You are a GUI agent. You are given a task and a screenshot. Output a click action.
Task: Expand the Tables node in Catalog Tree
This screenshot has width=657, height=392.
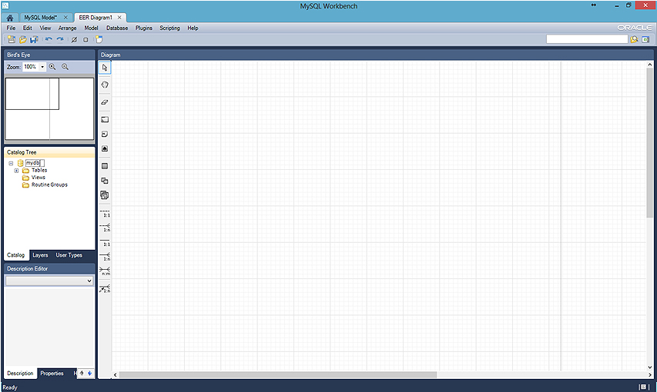(16, 171)
